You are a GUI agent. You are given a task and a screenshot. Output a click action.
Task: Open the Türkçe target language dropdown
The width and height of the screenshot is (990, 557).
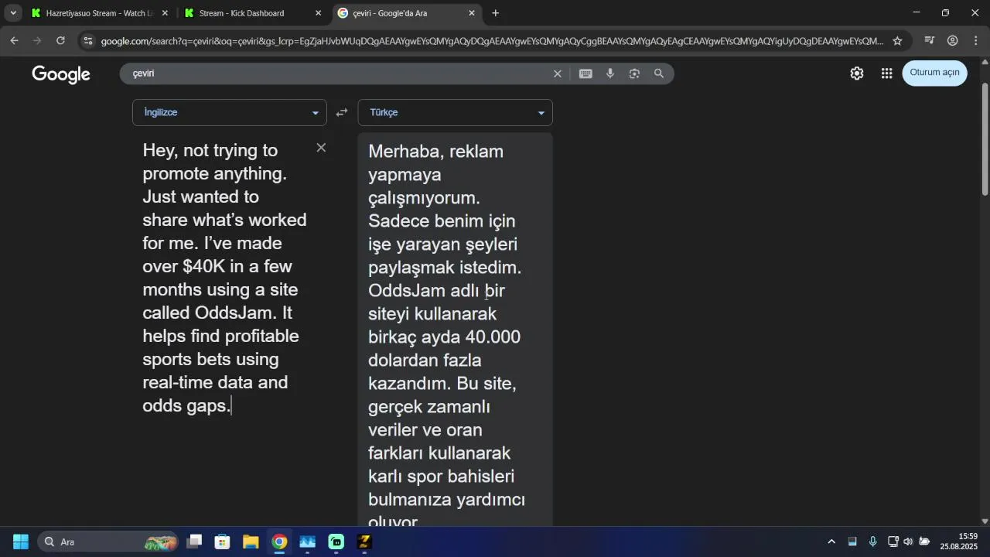tap(455, 112)
